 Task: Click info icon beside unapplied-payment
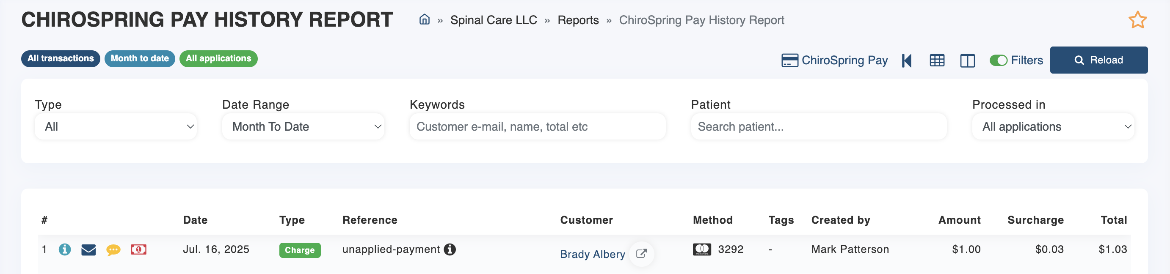450,249
